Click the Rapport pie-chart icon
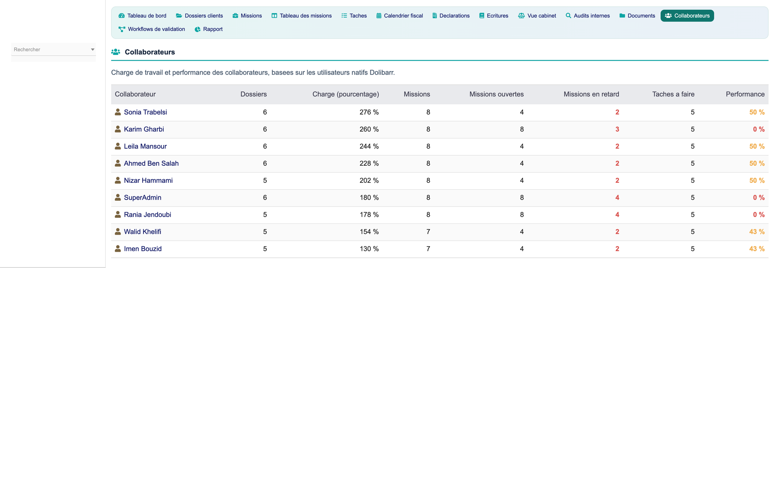 point(198,29)
